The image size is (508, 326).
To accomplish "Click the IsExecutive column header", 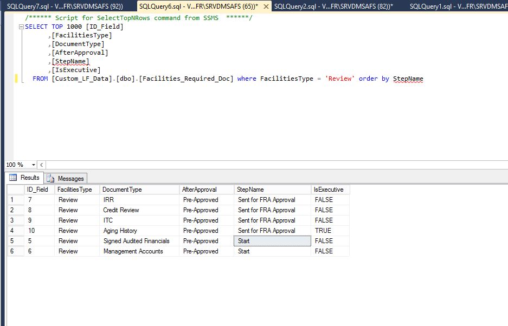I will pyautogui.click(x=329, y=190).
